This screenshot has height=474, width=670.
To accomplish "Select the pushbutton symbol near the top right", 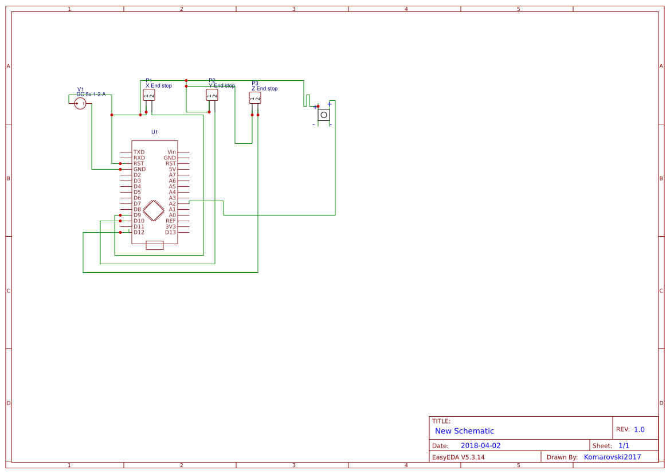I will pyautogui.click(x=323, y=114).
